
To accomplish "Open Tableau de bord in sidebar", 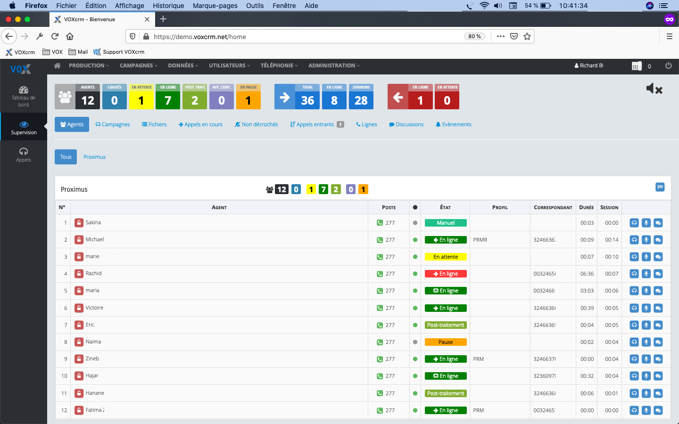I will 24,97.
